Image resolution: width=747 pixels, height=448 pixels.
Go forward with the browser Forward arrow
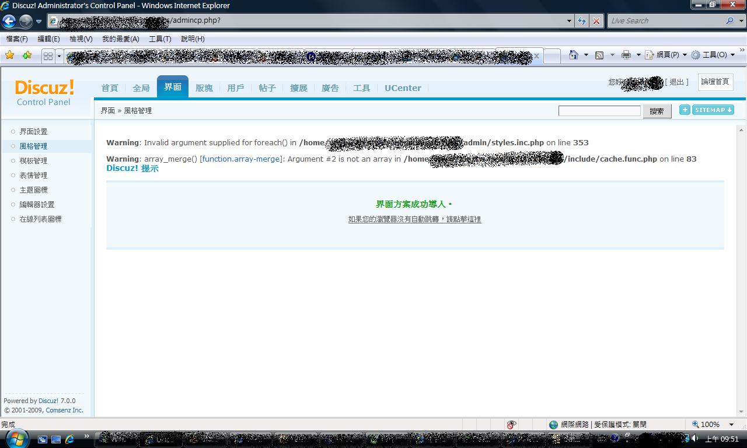pyautogui.click(x=26, y=22)
